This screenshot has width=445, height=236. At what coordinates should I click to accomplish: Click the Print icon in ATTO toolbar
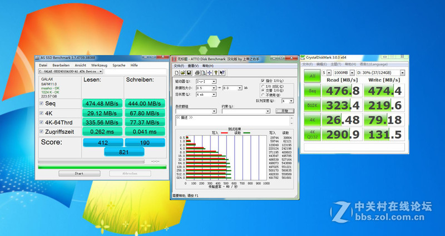pyautogui.click(x=197, y=72)
